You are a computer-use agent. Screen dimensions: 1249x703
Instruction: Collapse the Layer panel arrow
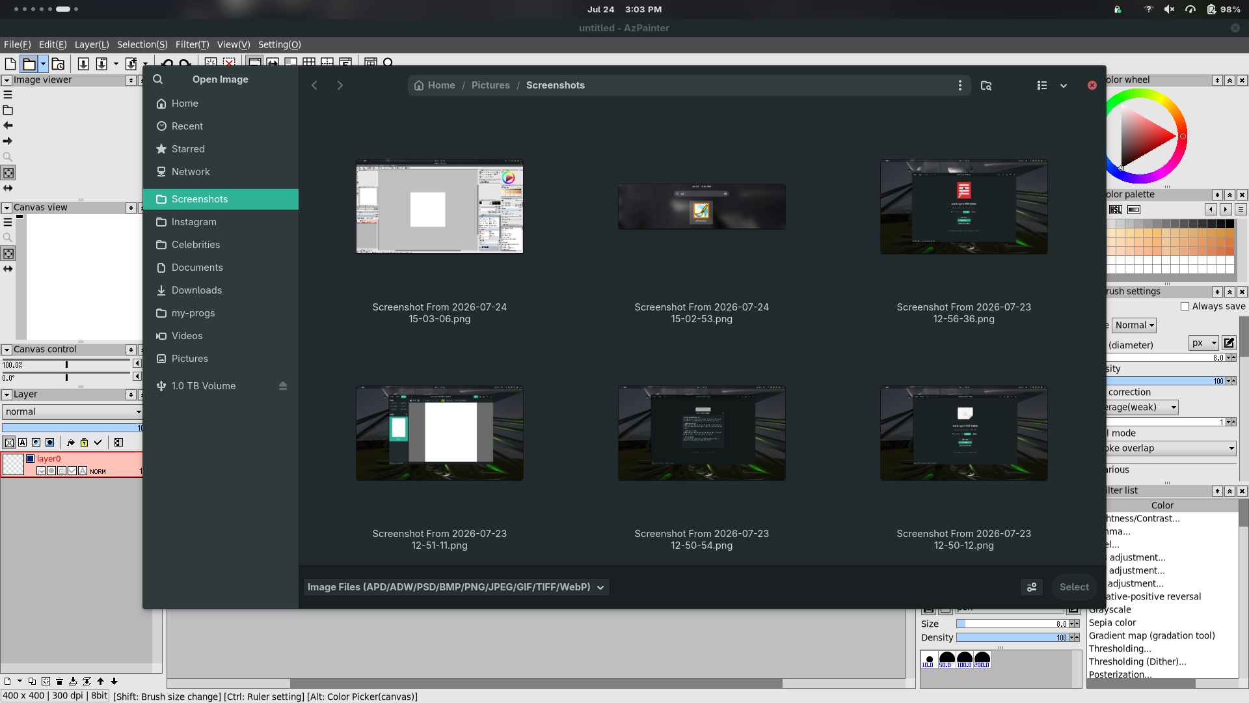(7, 394)
